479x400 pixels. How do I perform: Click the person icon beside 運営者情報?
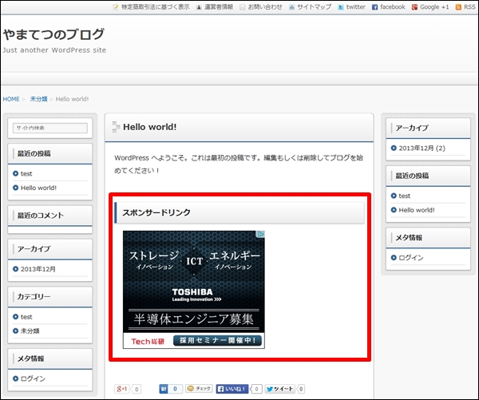pos(199,7)
